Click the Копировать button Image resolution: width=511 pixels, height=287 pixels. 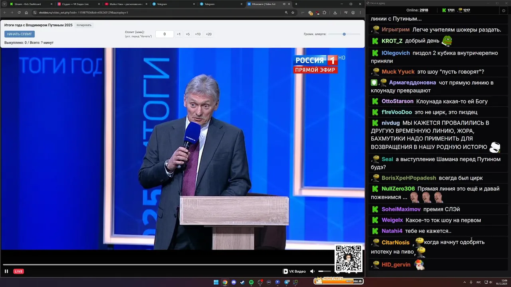pos(84,25)
